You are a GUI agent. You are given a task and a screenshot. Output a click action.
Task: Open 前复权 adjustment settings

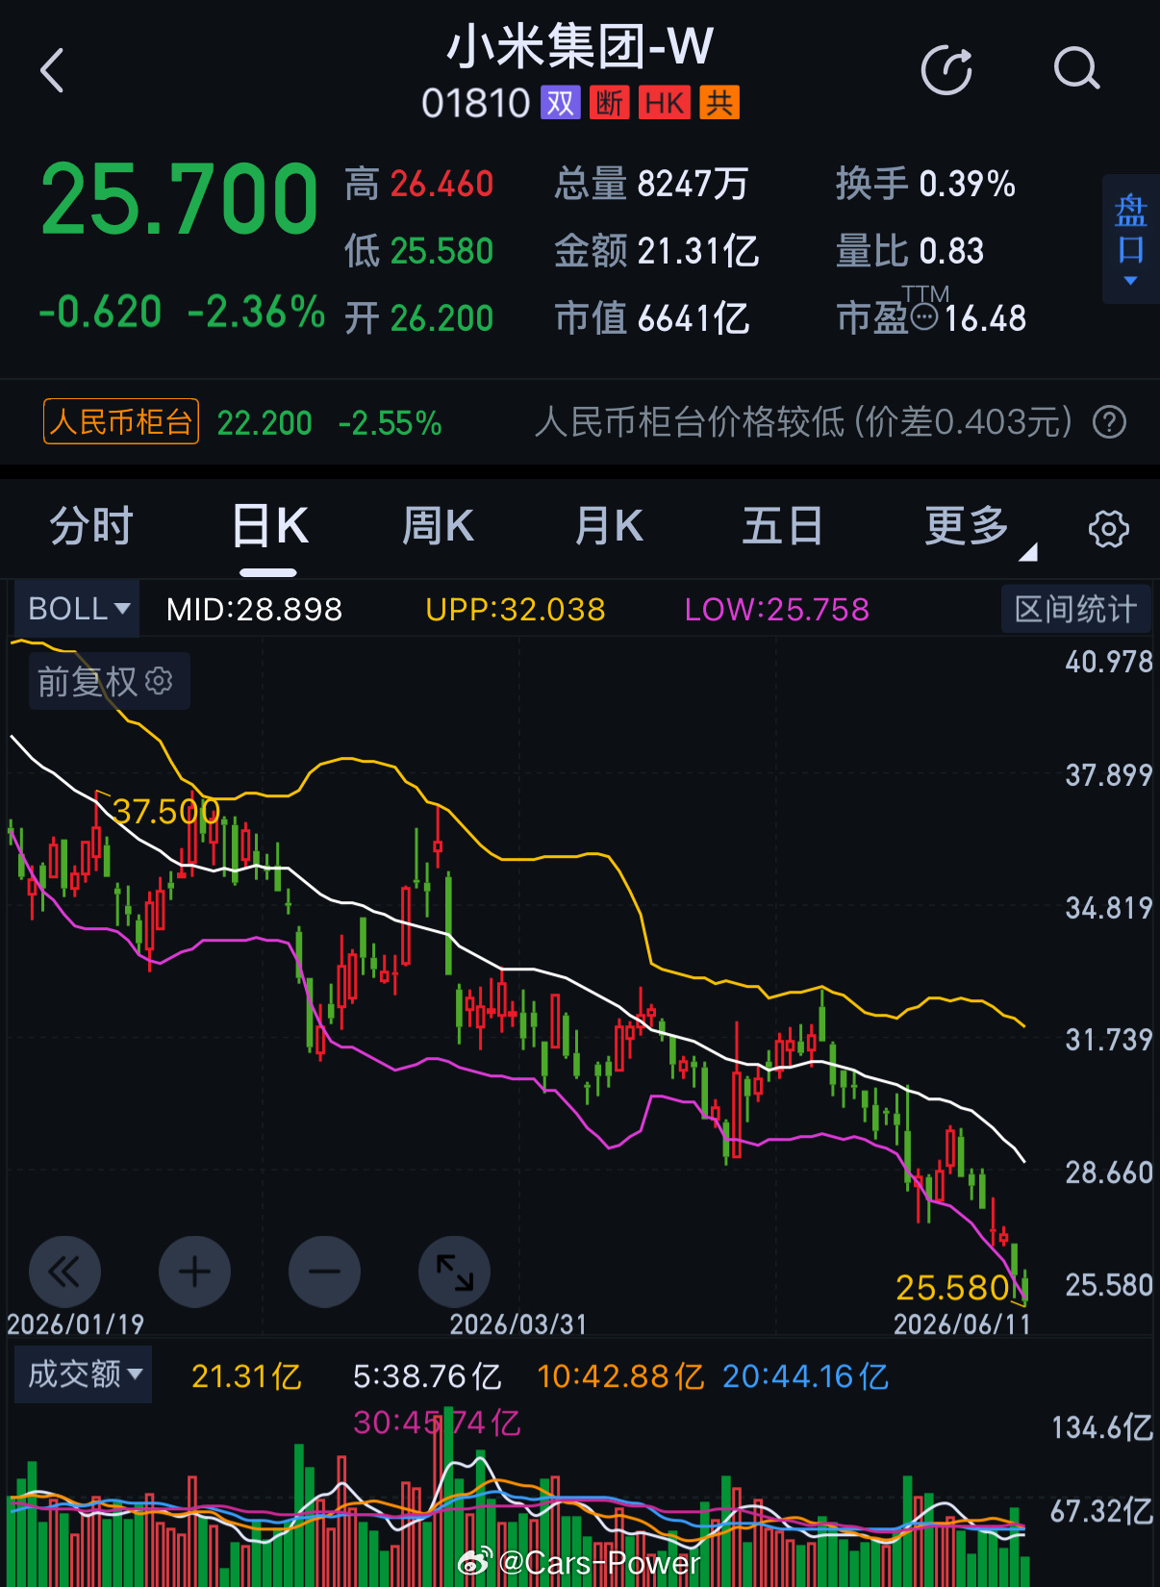[109, 682]
